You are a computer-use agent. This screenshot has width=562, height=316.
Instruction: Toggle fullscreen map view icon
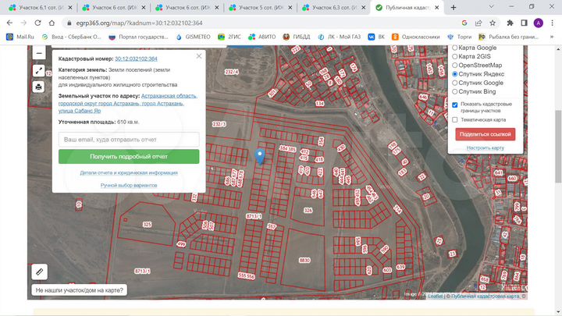(39, 70)
